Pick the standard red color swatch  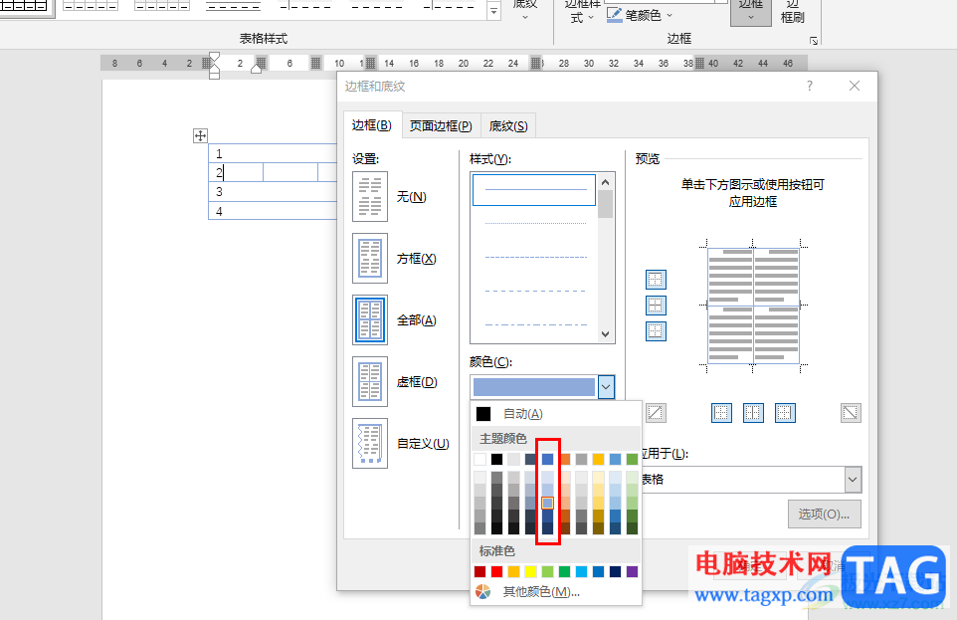[x=497, y=571]
